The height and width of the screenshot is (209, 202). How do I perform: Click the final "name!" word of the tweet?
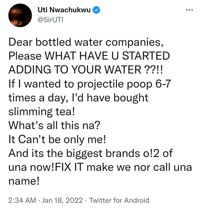click(24, 181)
